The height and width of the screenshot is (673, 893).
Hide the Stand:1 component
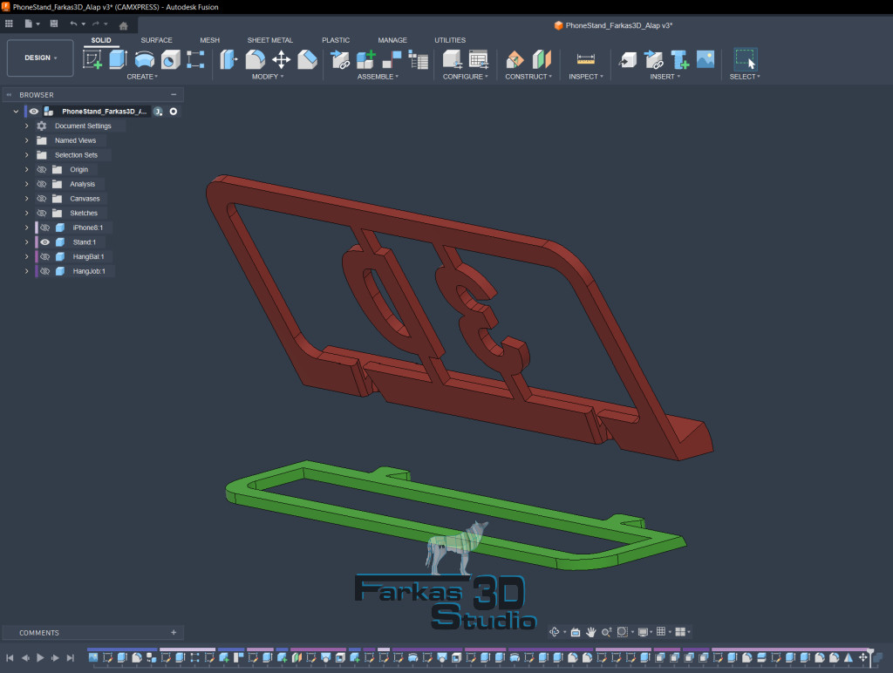(44, 242)
